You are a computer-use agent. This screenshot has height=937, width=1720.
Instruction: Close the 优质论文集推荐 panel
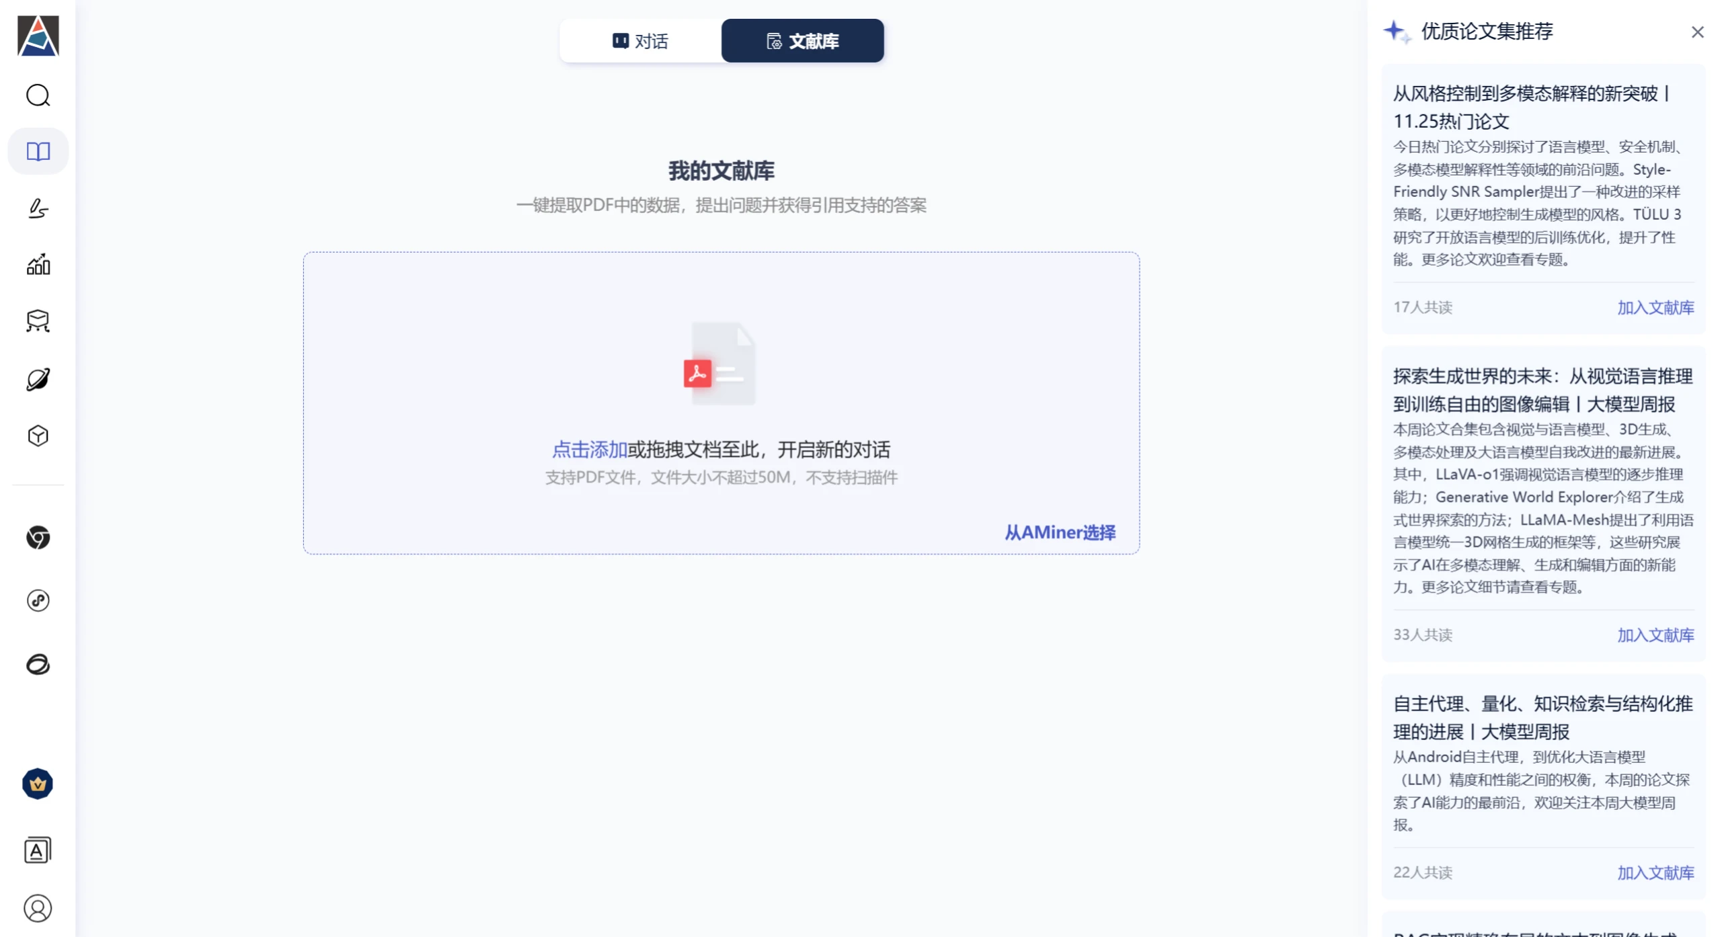pyautogui.click(x=1696, y=32)
